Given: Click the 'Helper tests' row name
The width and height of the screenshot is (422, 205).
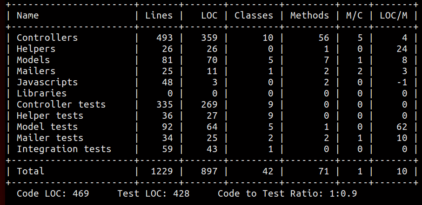Looking at the screenshot, I should coord(50,115).
